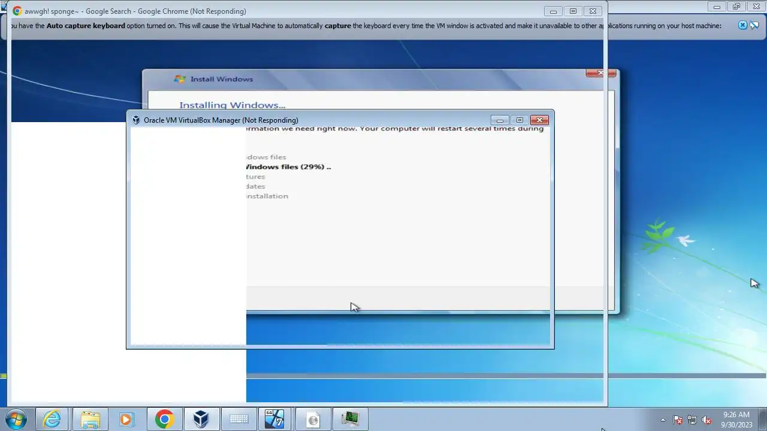Open the Windows Start menu orb
This screenshot has height=431, width=767.
click(15, 419)
